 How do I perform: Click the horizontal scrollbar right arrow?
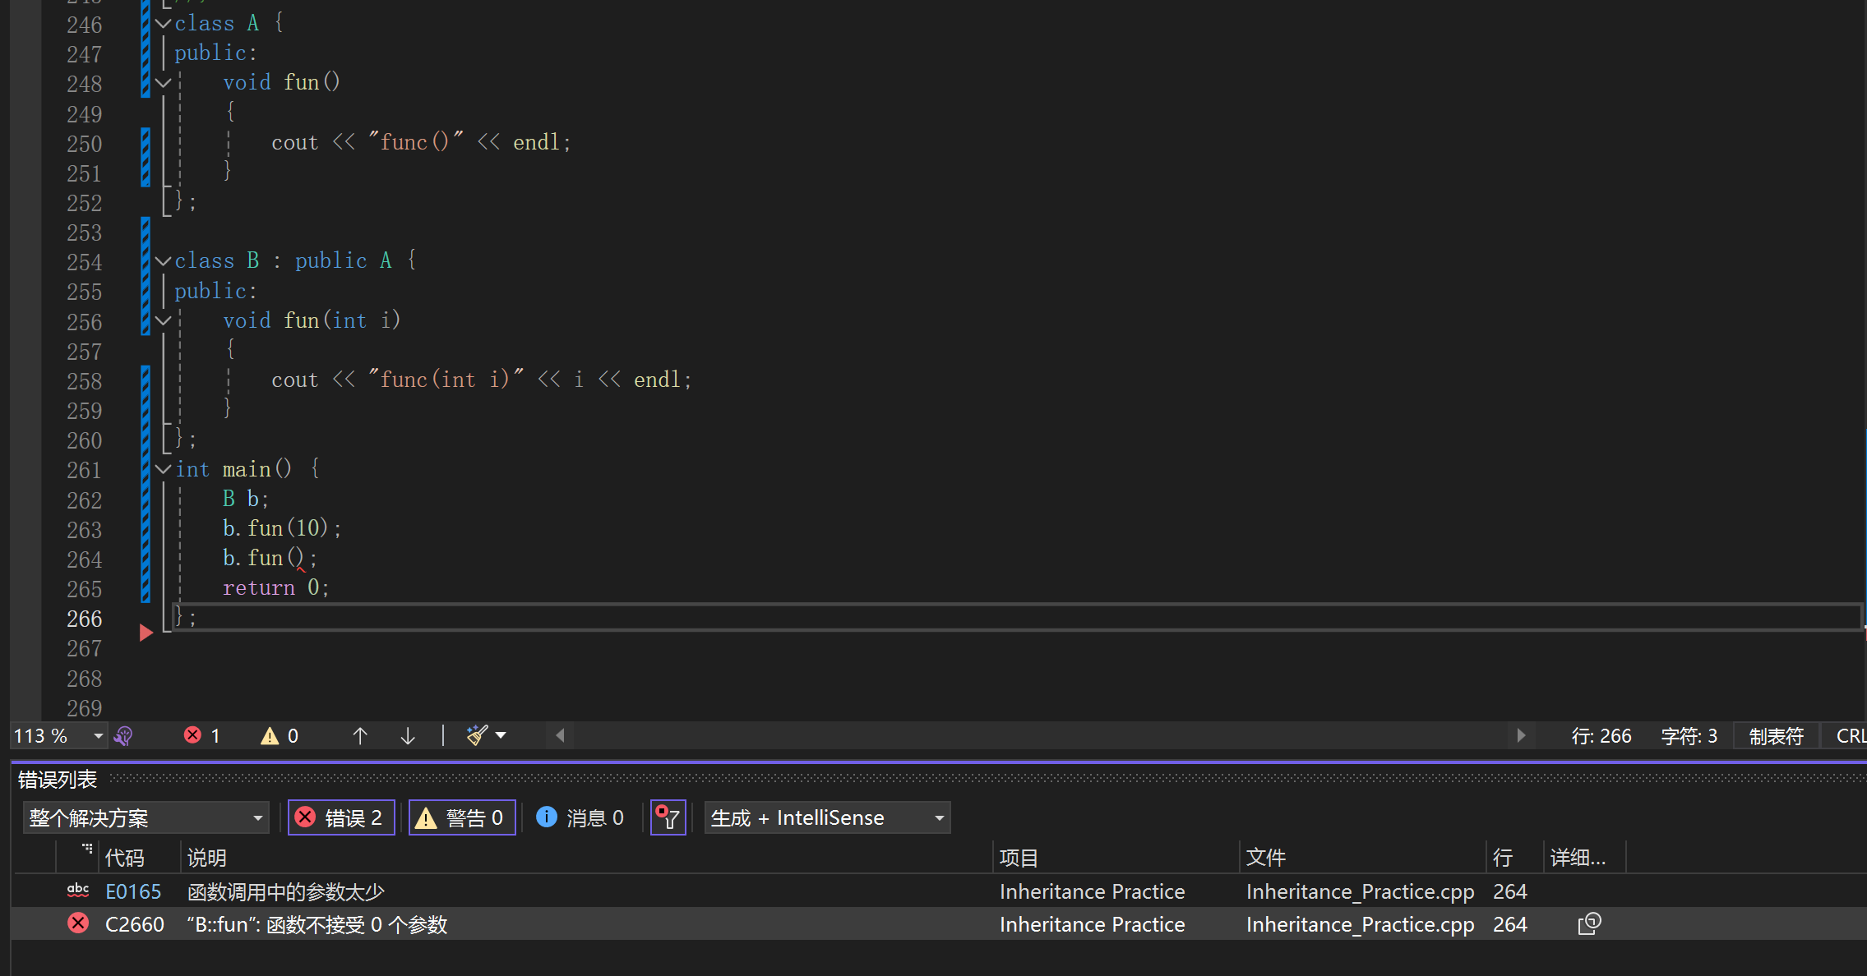(1521, 735)
